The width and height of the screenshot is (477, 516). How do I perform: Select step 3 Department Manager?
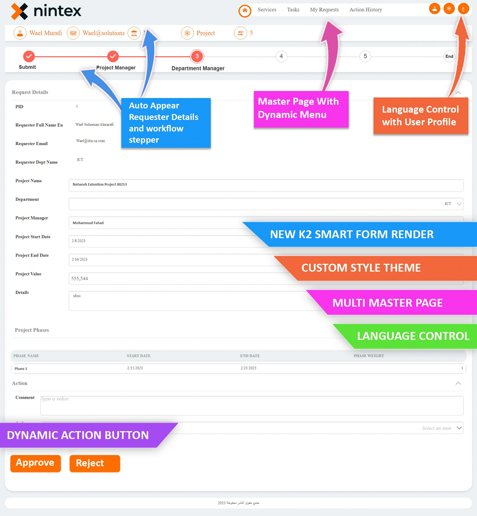[197, 57]
